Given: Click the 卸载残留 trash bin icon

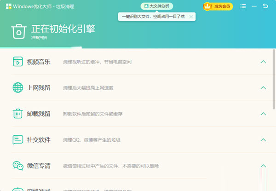Looking at the screenshot, I should 17,114.
